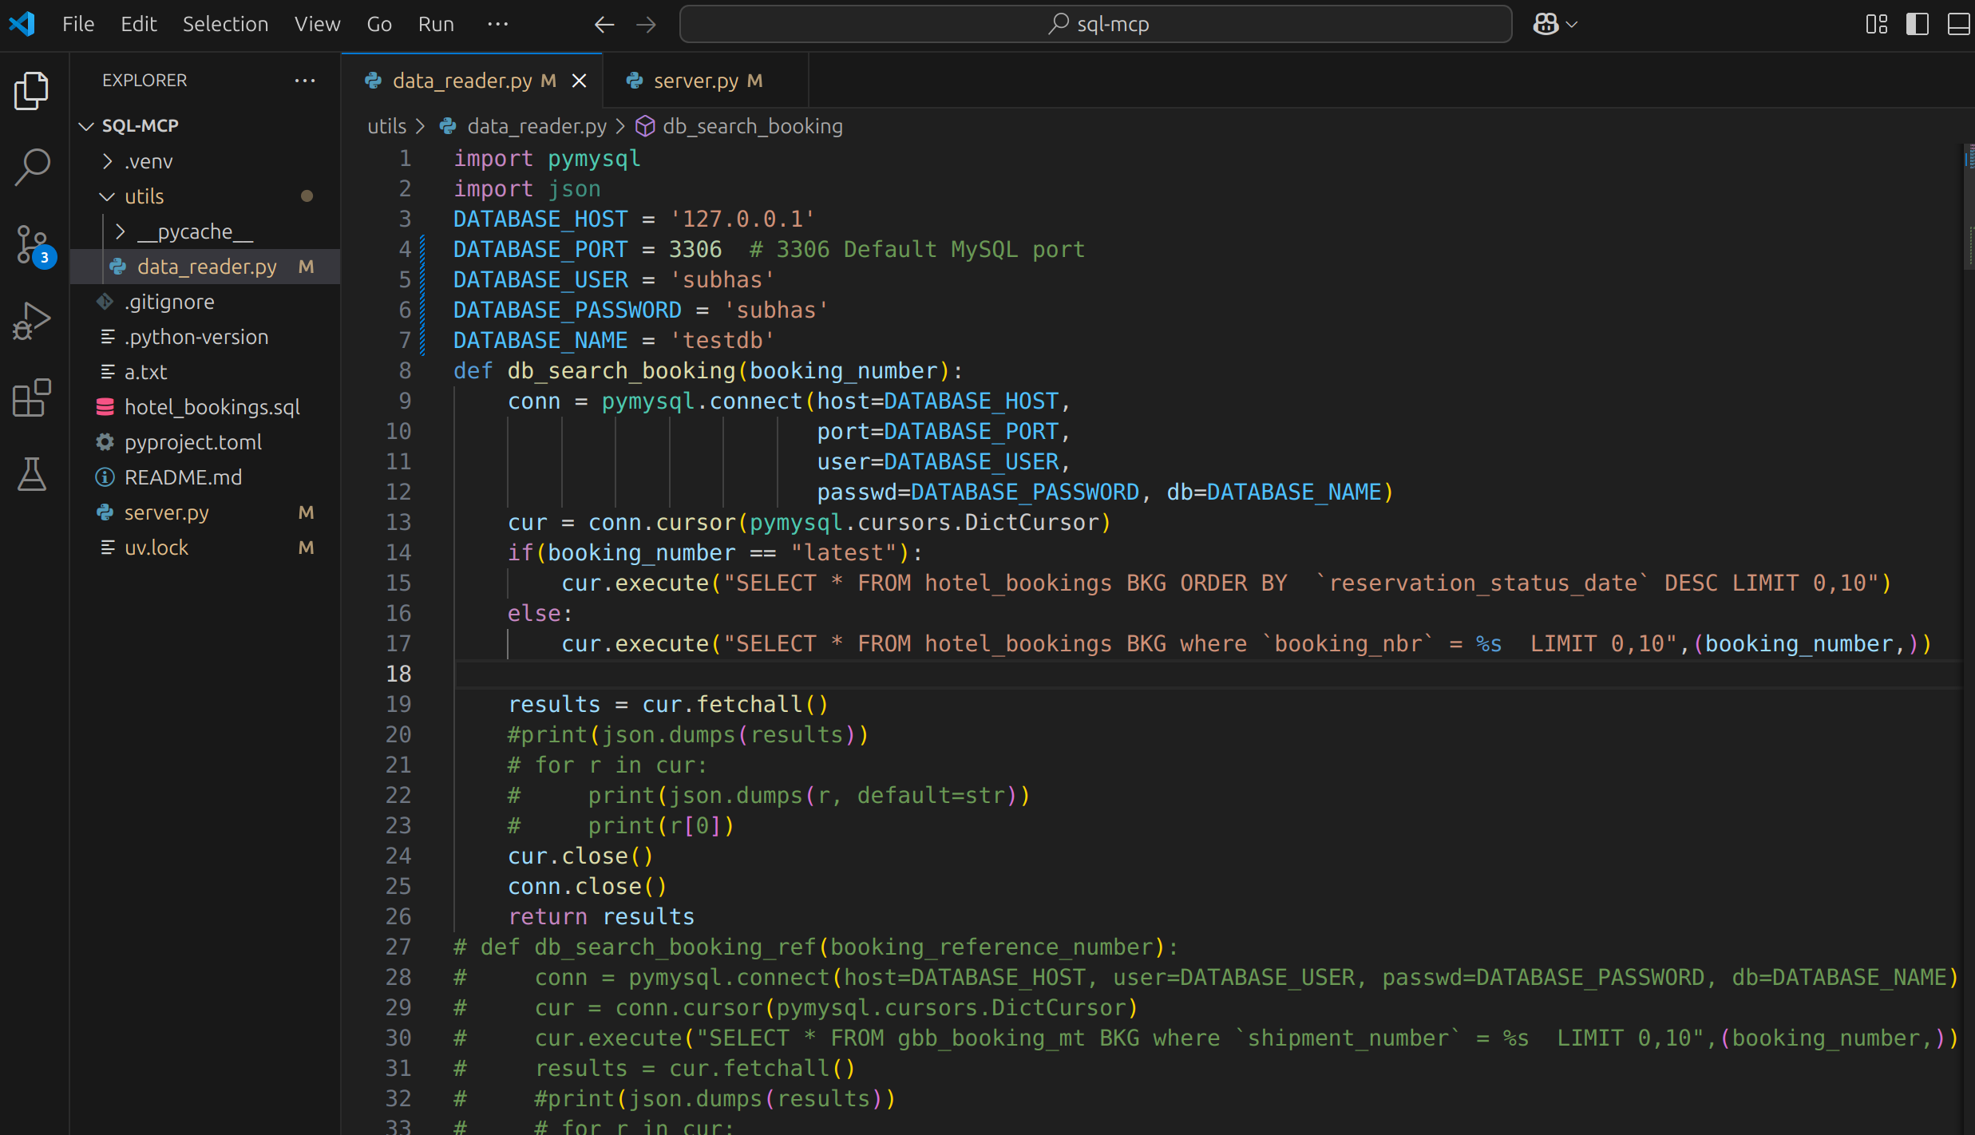Open the Edit menu

click(x=139, y=24)
